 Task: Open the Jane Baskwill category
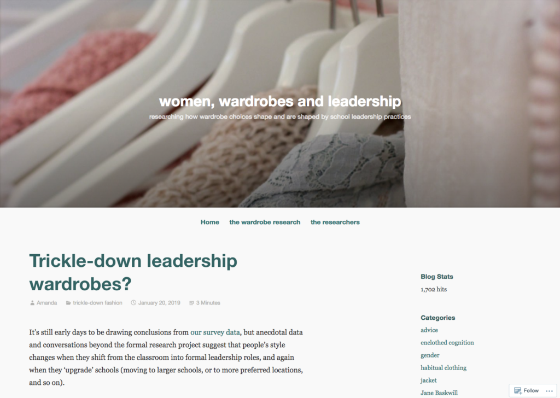click(x=439, y=393)
